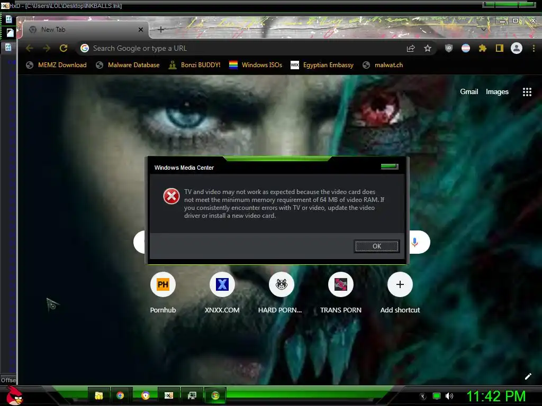
Task: Open a new browser tab with plus button
Action: click(x=161, y=30)
